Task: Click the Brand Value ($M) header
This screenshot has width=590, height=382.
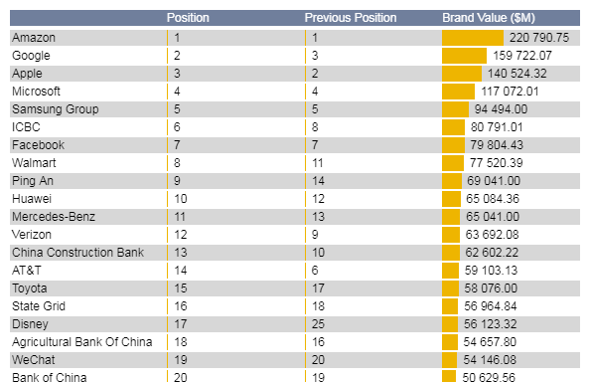Action: tap(489, 18)
